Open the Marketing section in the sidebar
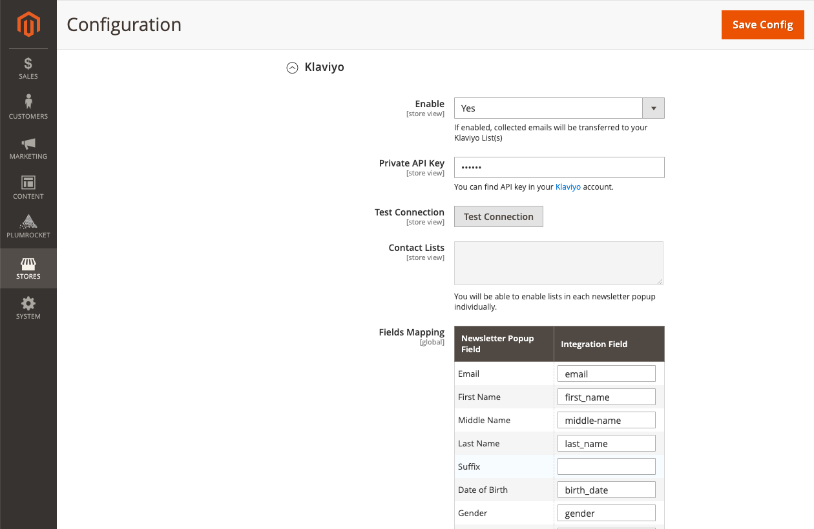Viewport: 814px width, 529px height. coord(28,147)
